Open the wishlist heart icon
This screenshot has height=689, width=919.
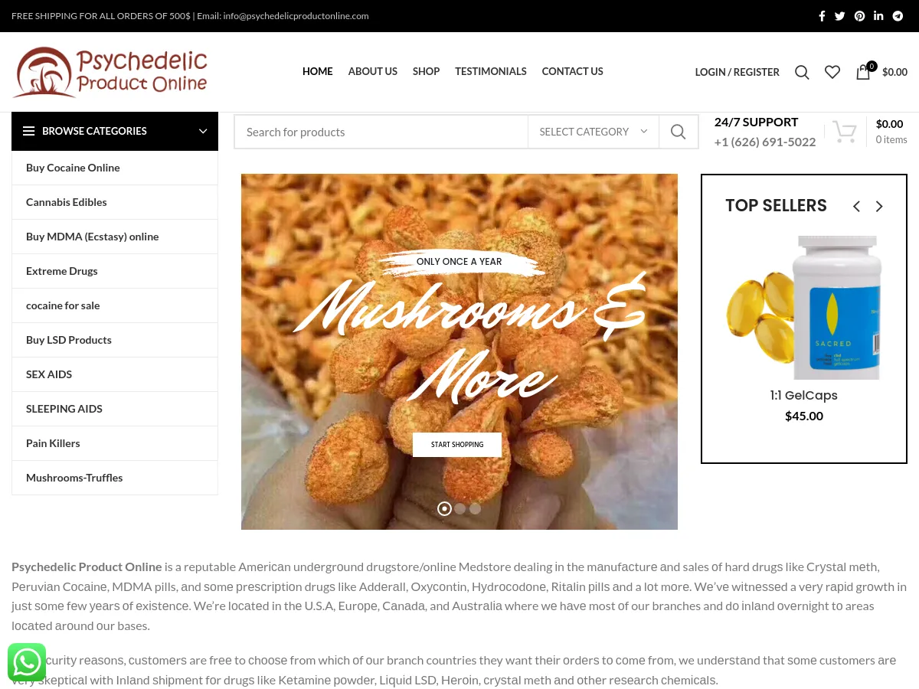pyautogui.click(x=832, y=72)
